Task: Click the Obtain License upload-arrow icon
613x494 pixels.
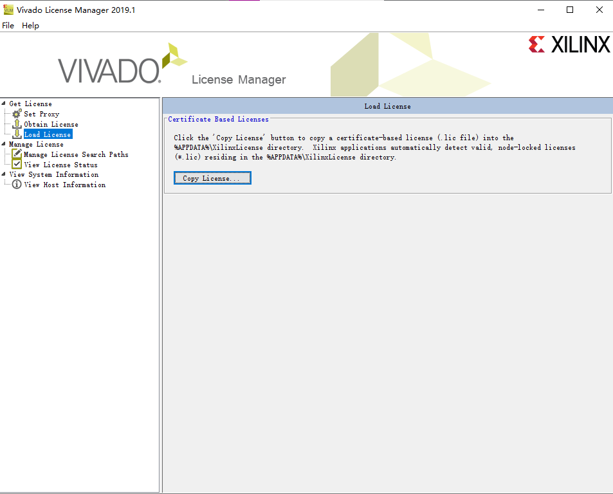Action: 17,124
